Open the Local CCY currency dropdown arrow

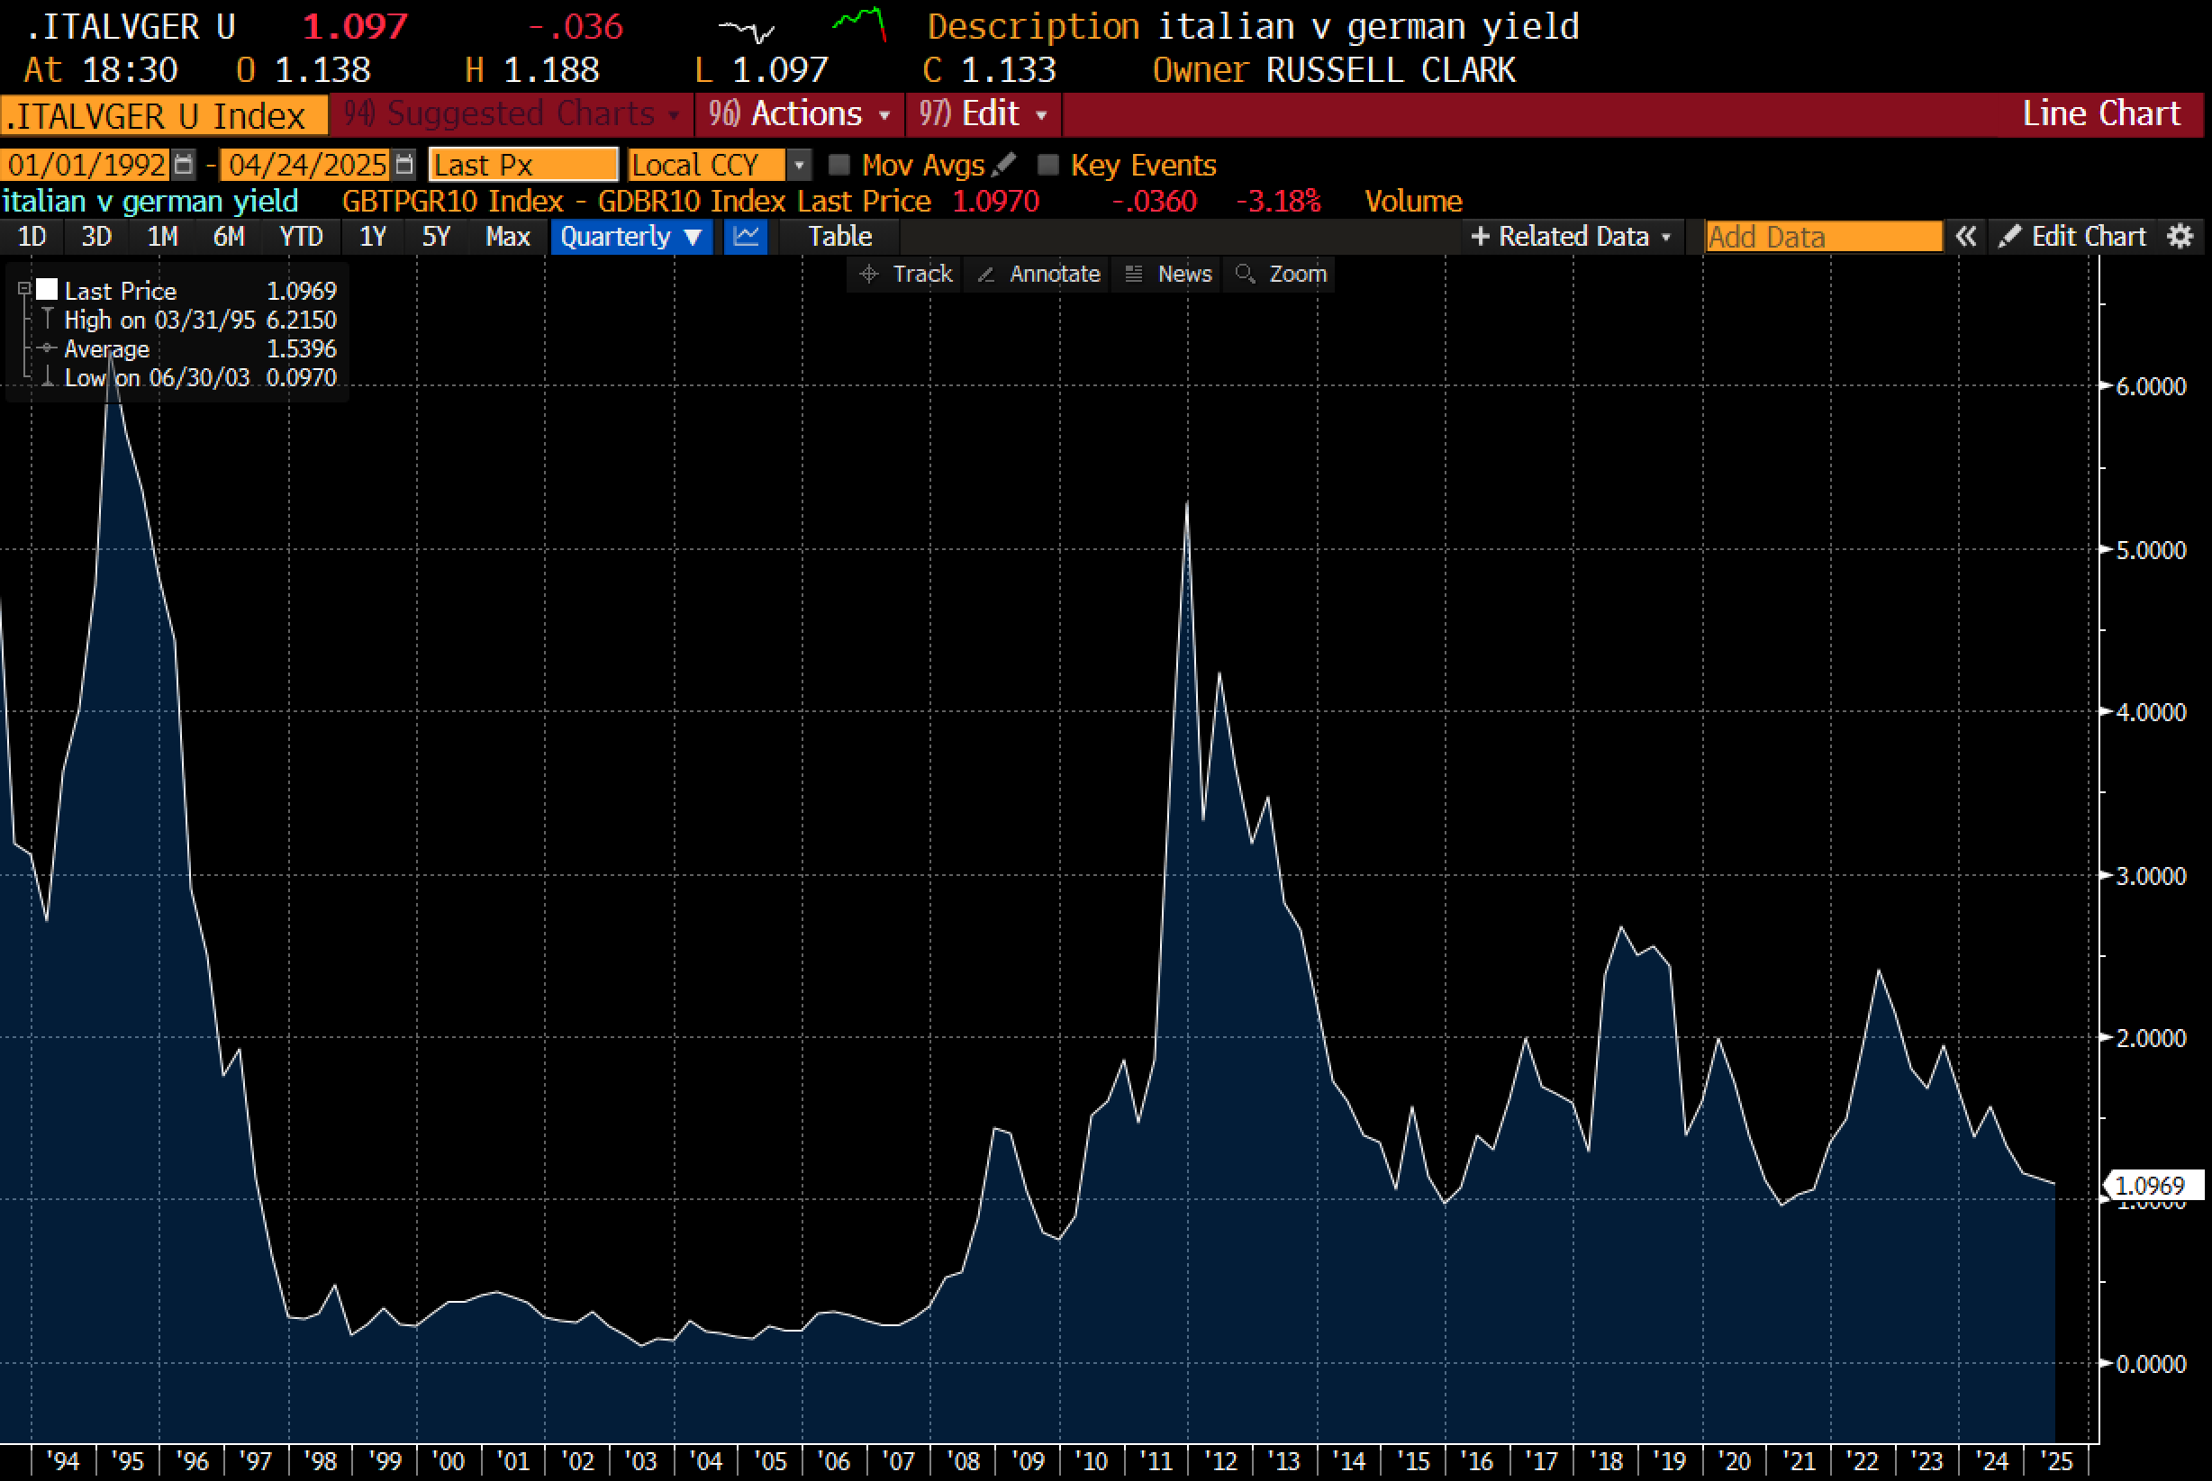point(800,166)
